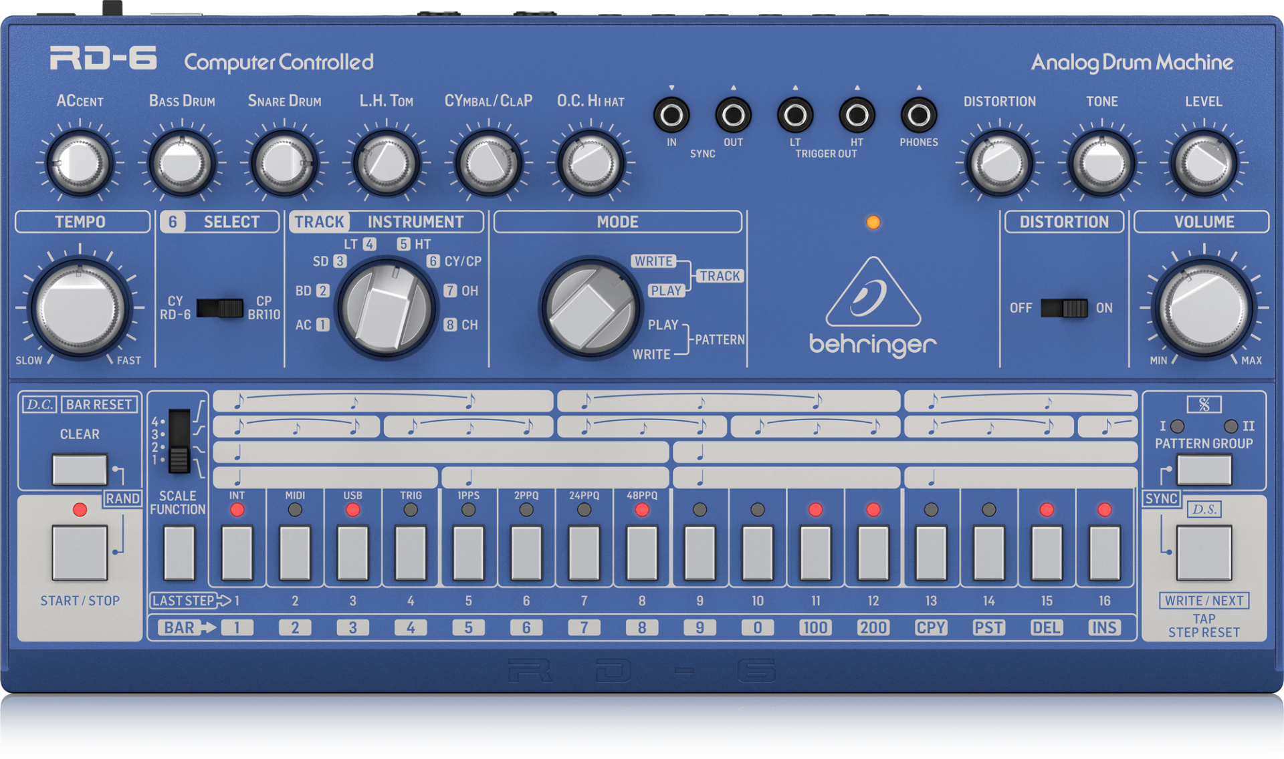
Task: Click step button 5 under 1PPS
Action: pos(468,553)
